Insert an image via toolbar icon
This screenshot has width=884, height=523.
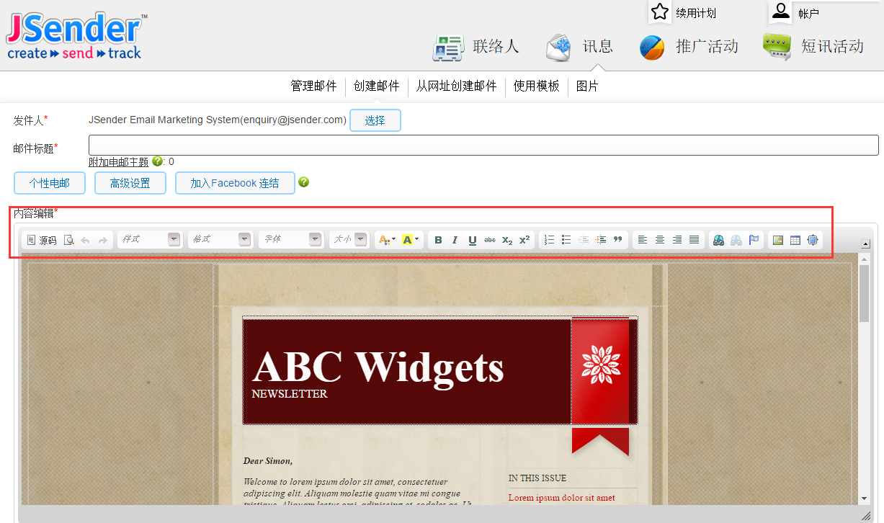[x=778, y=240]
